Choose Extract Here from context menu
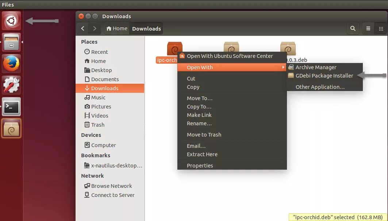The width and height of the screenshot is (388, 221). pos(232,154)
